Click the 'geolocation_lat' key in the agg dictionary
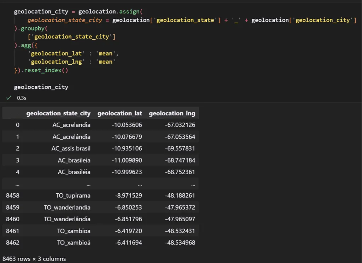The image size is (362, 263). 56,54
